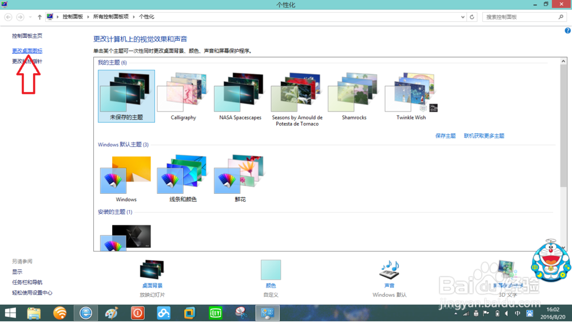572x323 pixels.
Task: Open recent locations dropdown arrow
Action: coord(30,17)
